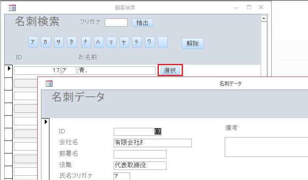Viewport: 308px width, 180px height.
Task: Click the マ kana filter button
Action: pos(112,42)
